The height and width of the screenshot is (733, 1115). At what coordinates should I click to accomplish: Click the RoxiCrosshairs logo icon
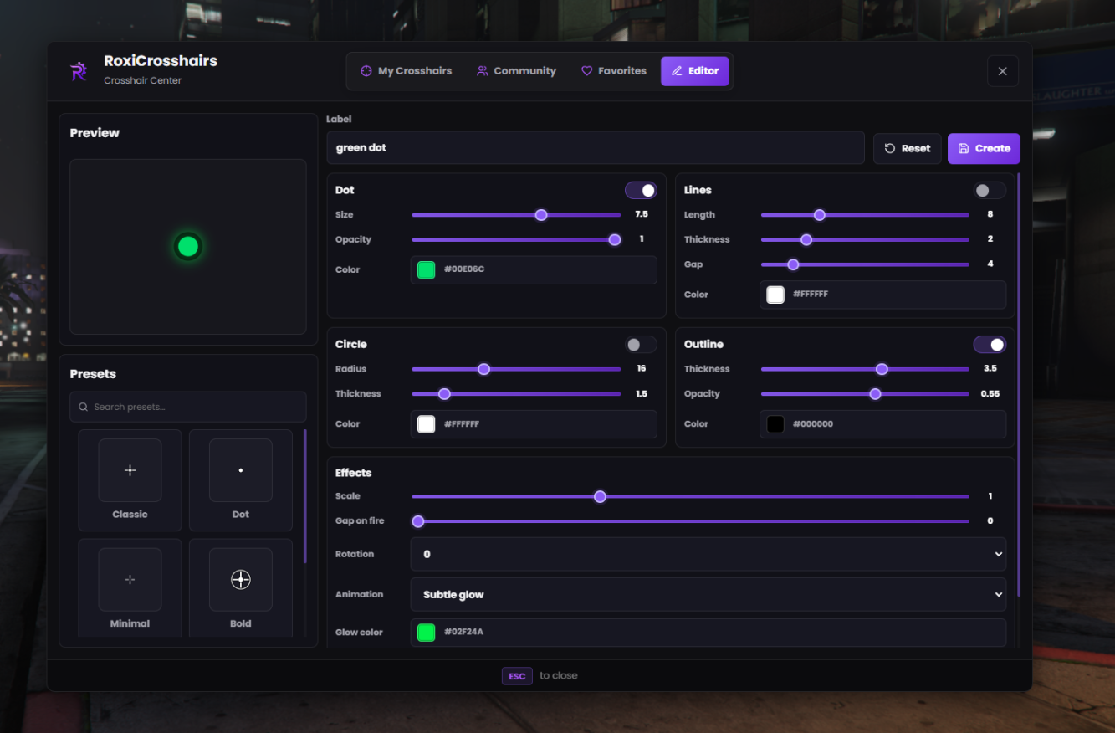(79, 71)
